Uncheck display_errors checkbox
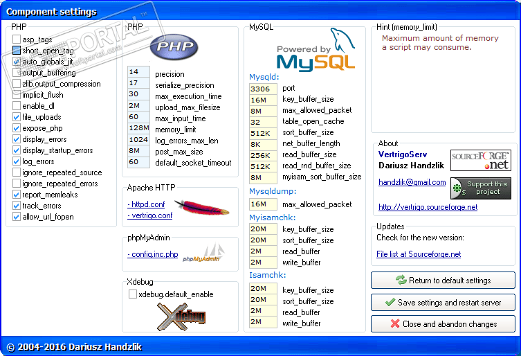521x356 pixels. 17,139
